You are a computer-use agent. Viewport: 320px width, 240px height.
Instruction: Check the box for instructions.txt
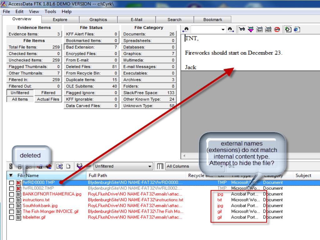coord(12,200)
